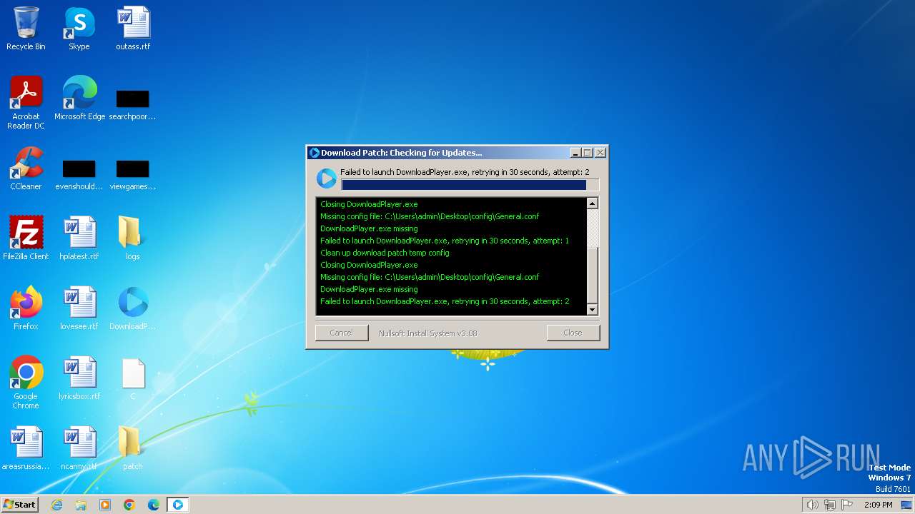Select the hplatest.rtf document
This screenshot has width=915, height=514.
(x=79, y=238)
